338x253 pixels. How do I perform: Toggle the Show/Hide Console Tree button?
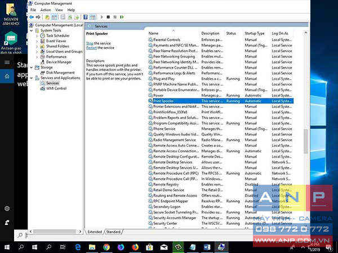point(55,17)
